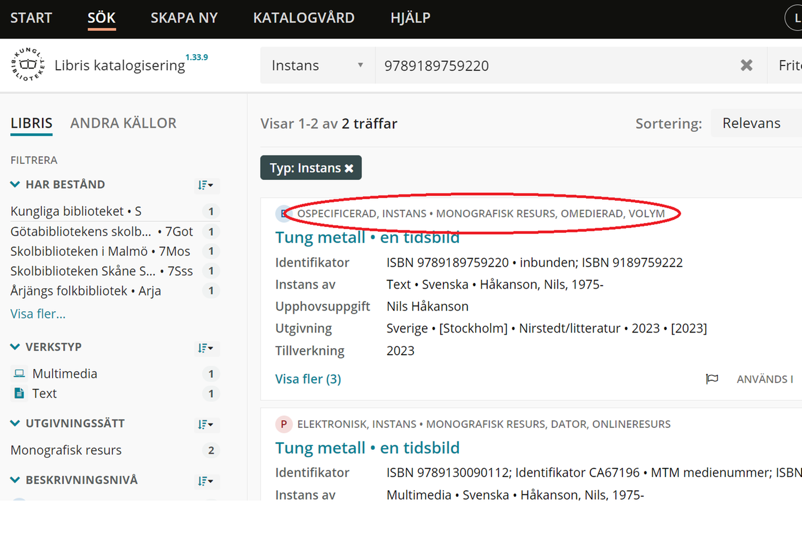Screen dimensions: 802x535
Task: Open the Start menu item
Action: click(x=31, y=18)
